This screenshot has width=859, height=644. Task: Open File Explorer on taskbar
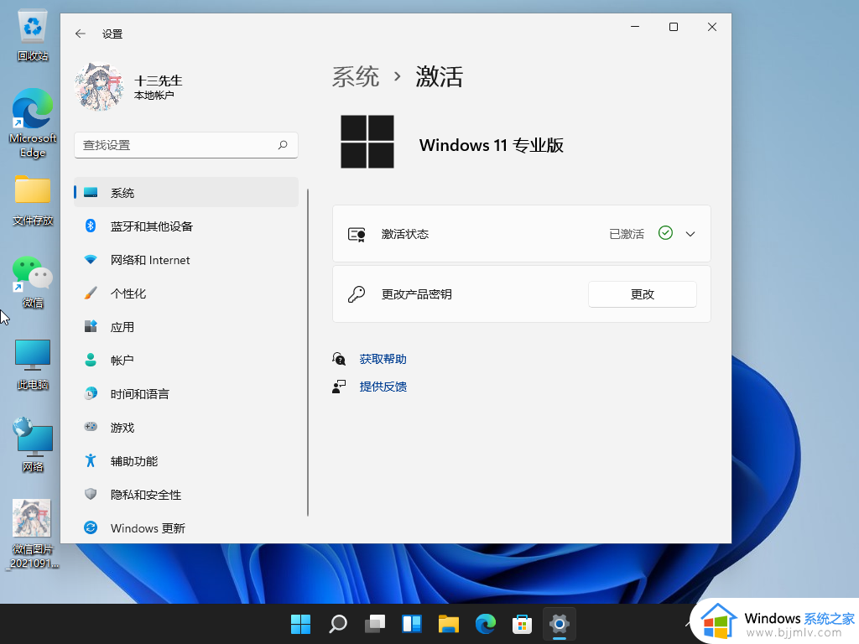click(x=449, y=624)
